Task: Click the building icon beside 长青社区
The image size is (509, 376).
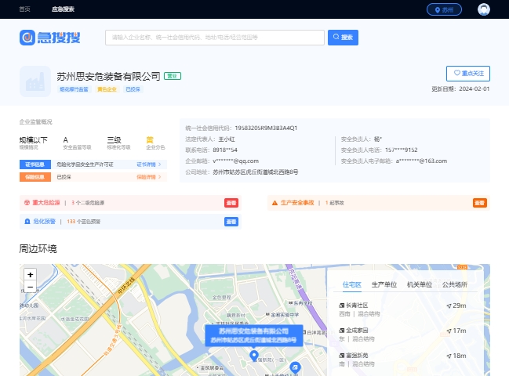Action: coord(341,305)
